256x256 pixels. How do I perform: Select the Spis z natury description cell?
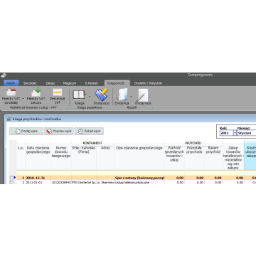pyautogui.click(x=139, y=178)
